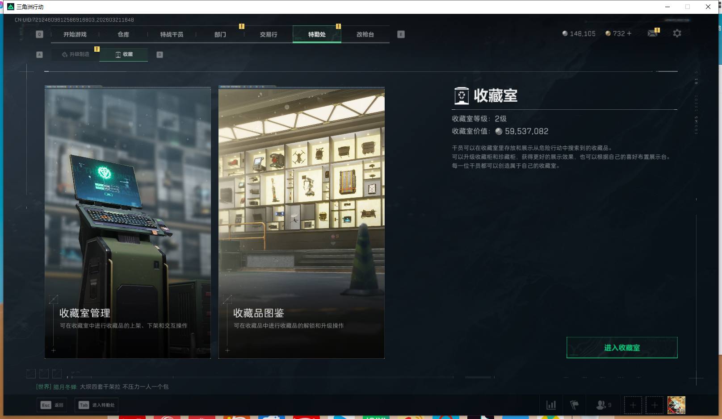The height and width of the screenshot is (419, 722).
Task: Select 特战干员 from the top navigation
Action: (x=172, y=34)
